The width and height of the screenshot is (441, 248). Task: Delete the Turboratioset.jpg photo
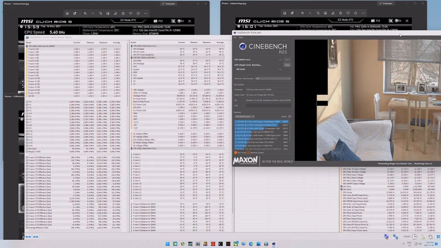123,13
